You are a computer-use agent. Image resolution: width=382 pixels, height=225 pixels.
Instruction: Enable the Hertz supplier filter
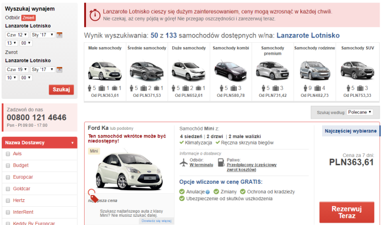(x=8, y=201)
